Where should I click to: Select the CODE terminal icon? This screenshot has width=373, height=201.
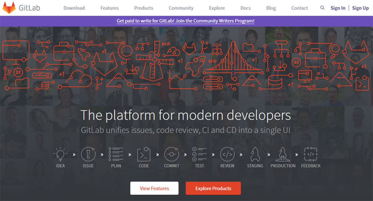click(x=144, y=154)
